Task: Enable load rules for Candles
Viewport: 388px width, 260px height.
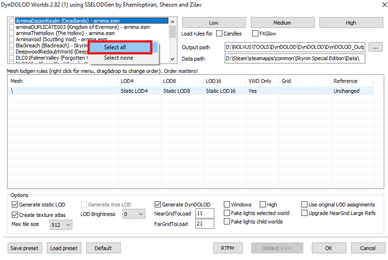Action: click(x=219, y=34)
